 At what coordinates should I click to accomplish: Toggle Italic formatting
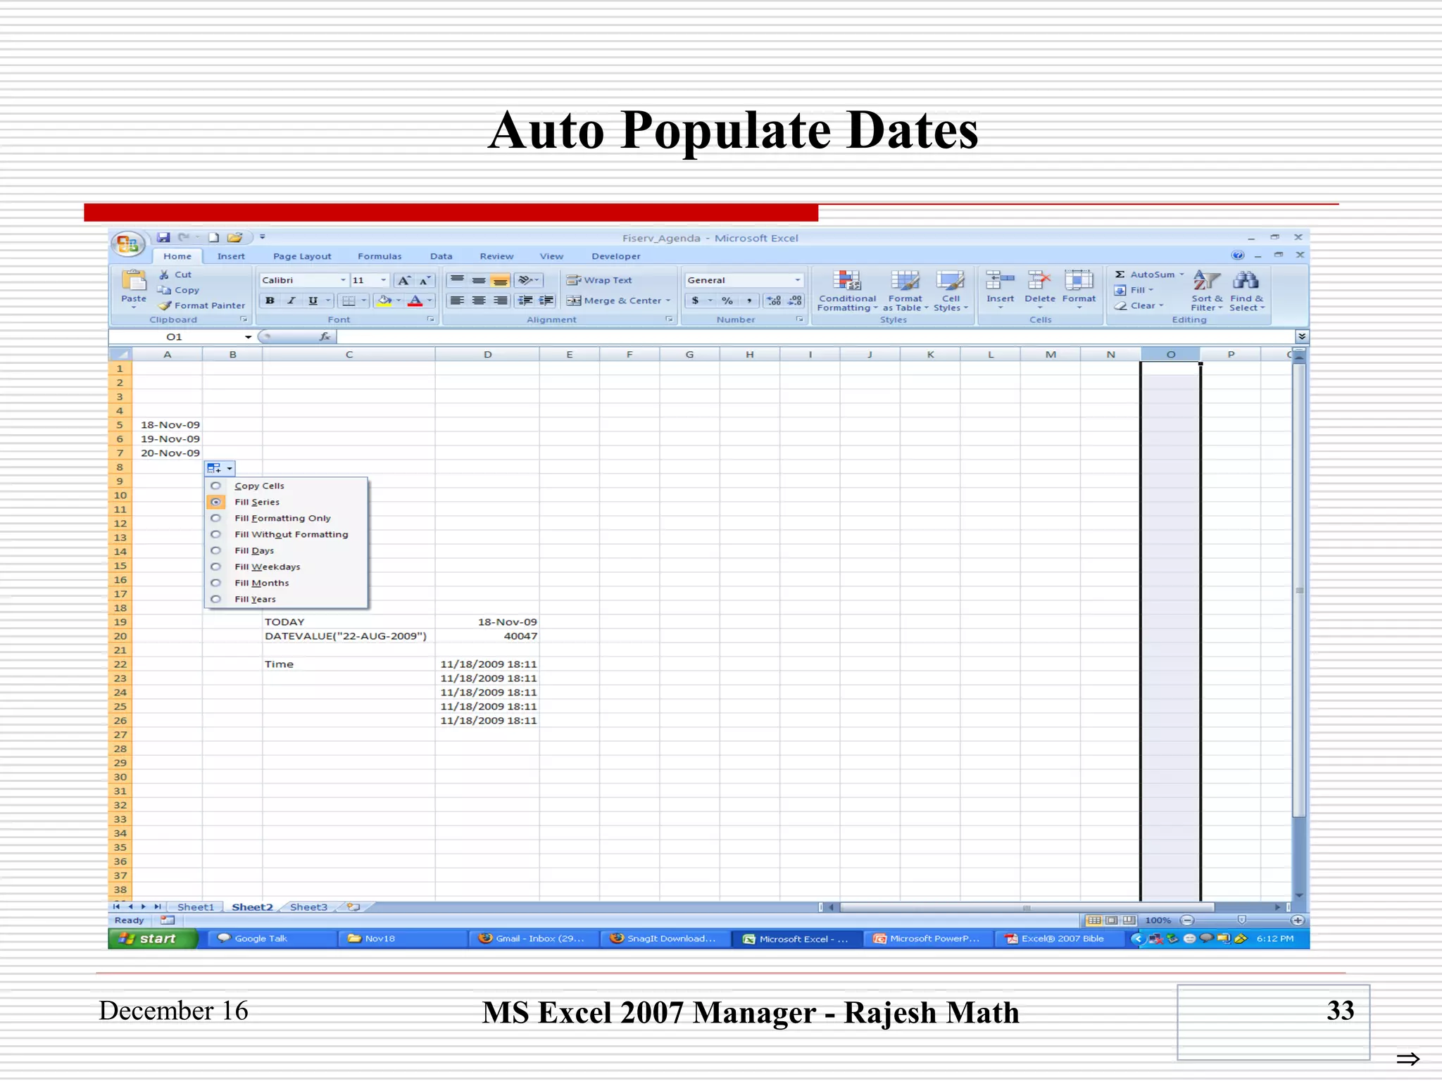pyautogui.click(x=291, y=301)
